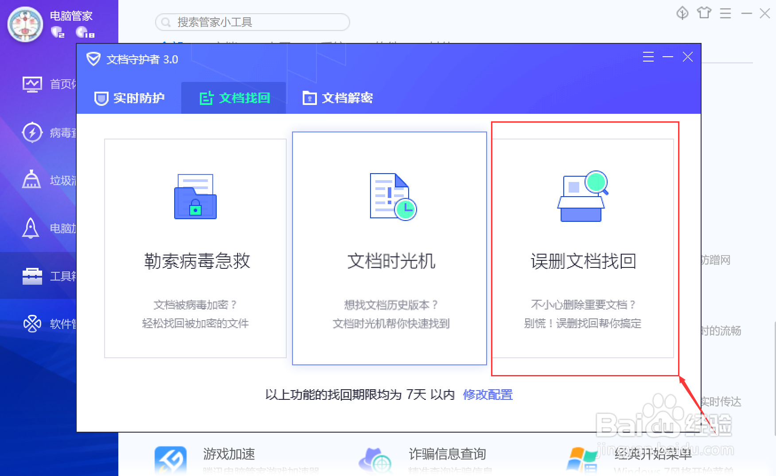The height and width of the screenshot is (476, 776).
Task: Open the 诈骗信息查询 tool icon
Action: coord(375,461)
